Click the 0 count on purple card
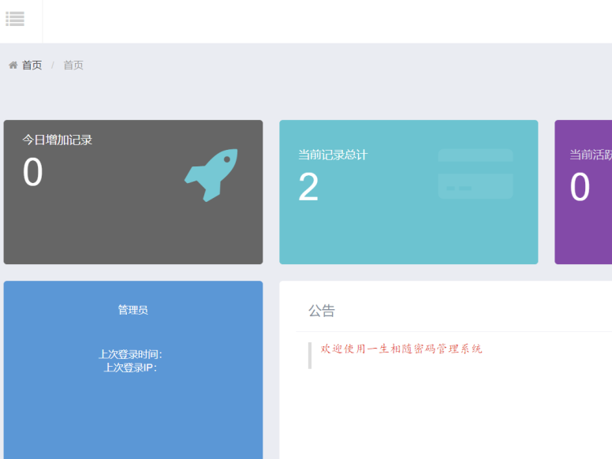Image resolution: width=612 pixels, height=459 pixels. pos(580,188)
